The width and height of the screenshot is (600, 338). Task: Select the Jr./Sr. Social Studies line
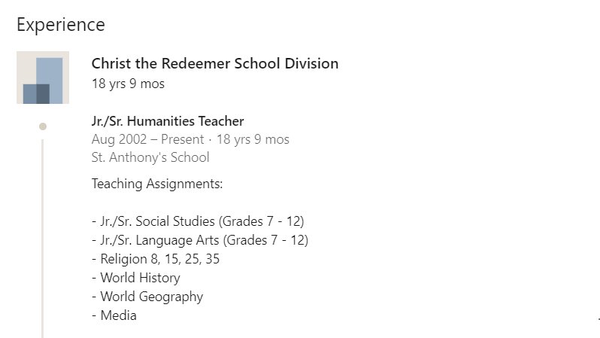point(198,221)
